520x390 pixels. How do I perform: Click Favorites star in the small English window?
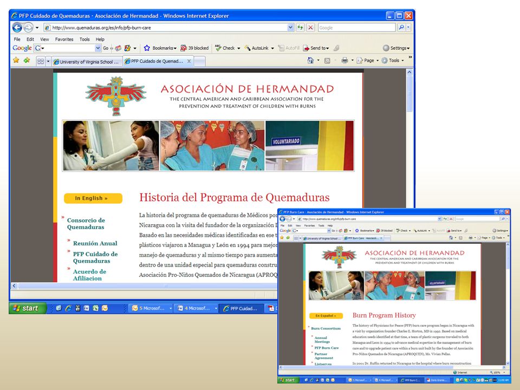pos(282,238)
